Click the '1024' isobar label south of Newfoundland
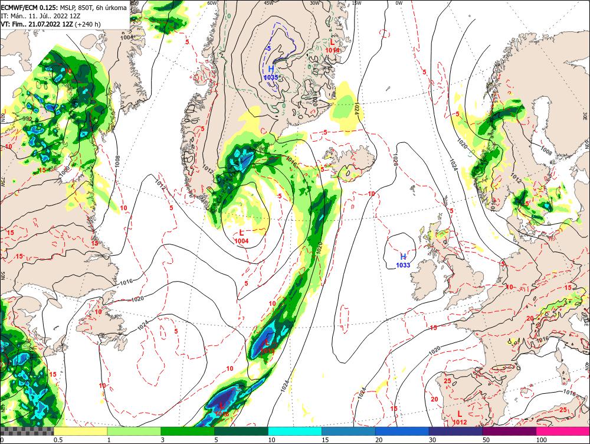The width and height of the screenshot is (590, 444). pyautogui.click(x=144, y=325)
